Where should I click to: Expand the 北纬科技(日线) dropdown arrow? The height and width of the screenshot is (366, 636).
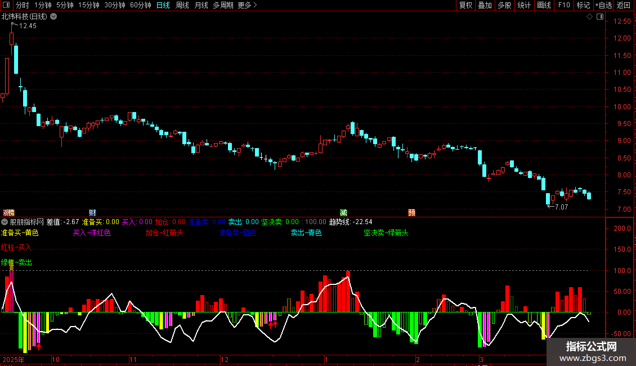[x=53, y=17]
